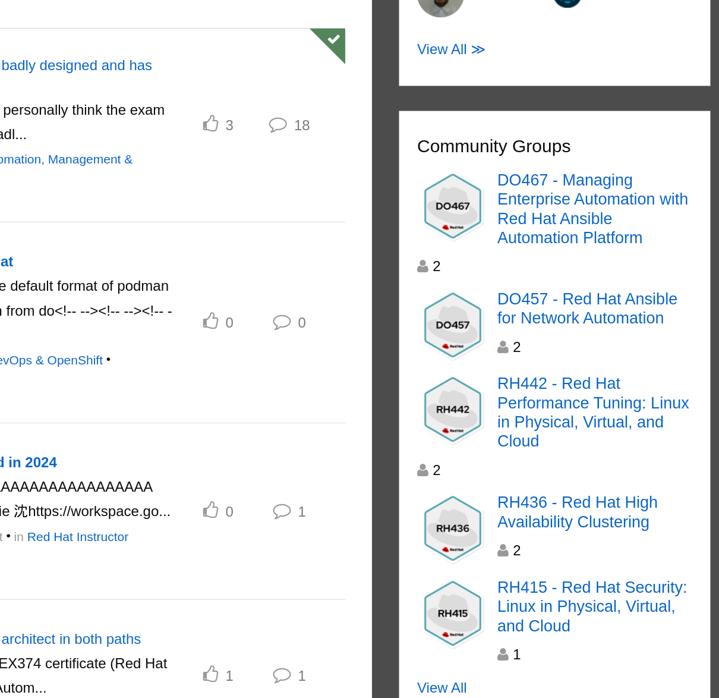This screenshot has width=719, height=698.
Task: Click the comment bubble on the podman post
Action: pyautogui.click(x=281, y=322)
